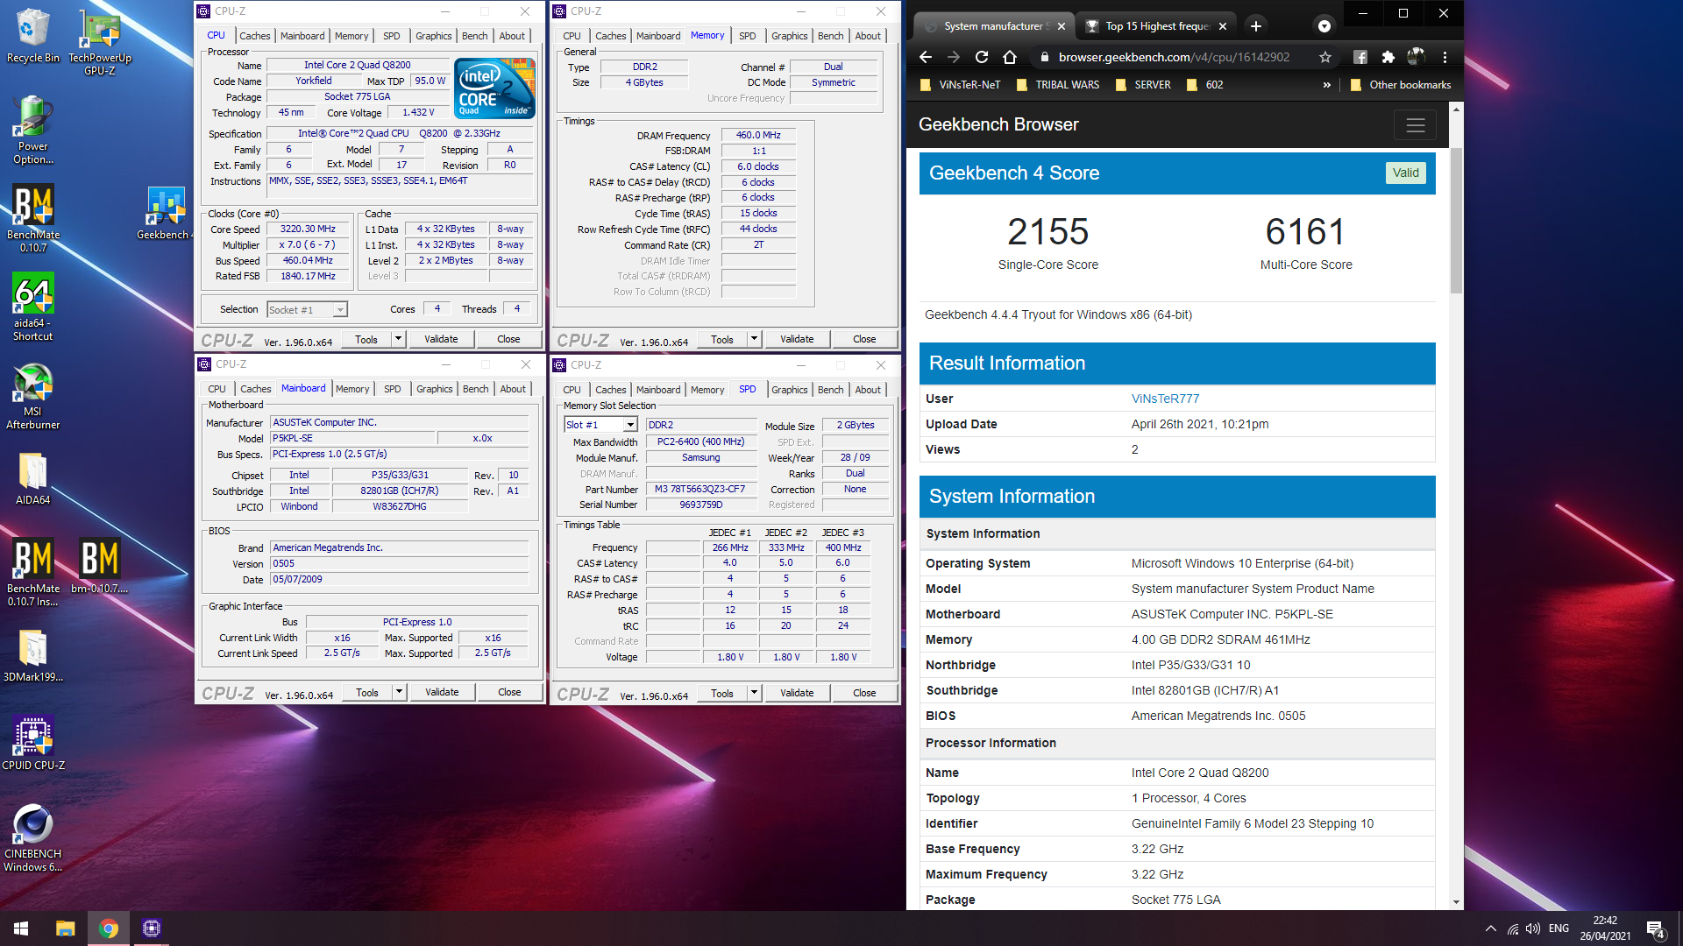This screenshot has width=1683, height=946.
Task: Expand Tools dropdown arrow in Mainboard tab window
Action: (399, 692)
